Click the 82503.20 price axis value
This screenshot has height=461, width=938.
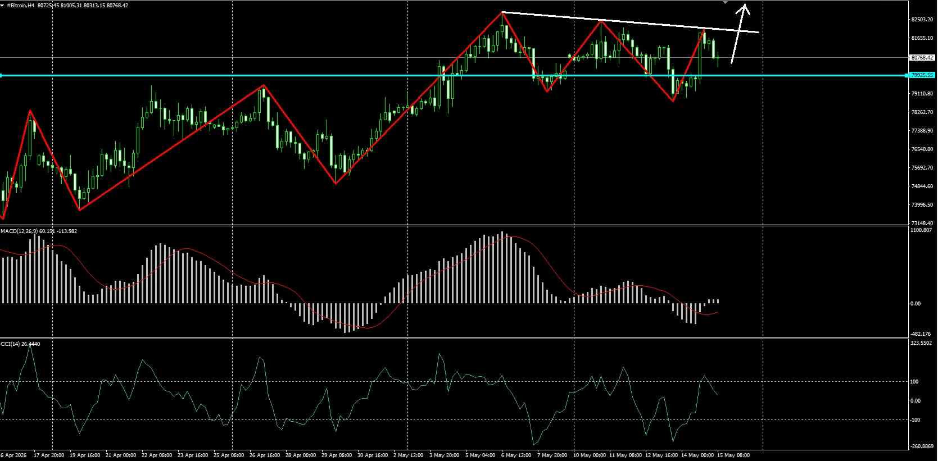pyautogui.click(x=922, y=20)
